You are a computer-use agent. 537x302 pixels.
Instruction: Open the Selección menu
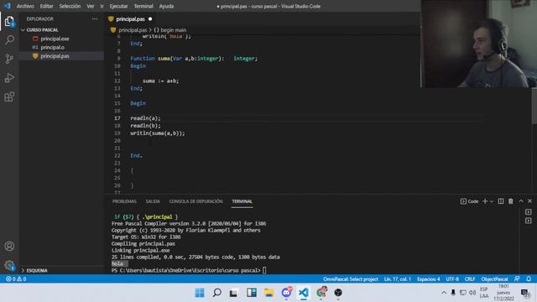tap(70, 6)
